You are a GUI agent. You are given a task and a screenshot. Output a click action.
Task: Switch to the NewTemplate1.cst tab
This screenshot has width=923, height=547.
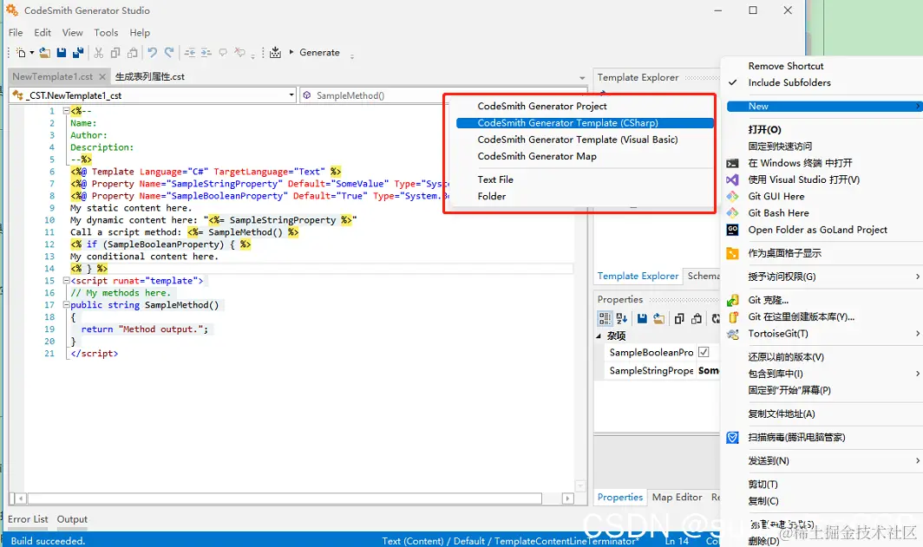click(x=52, y=76)
